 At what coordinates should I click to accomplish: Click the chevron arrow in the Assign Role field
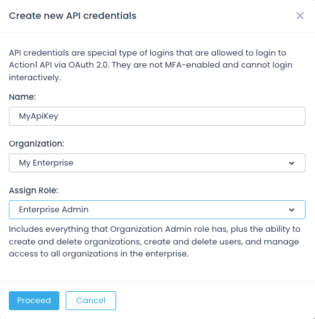pyautogui.click(x=292, y=210)
